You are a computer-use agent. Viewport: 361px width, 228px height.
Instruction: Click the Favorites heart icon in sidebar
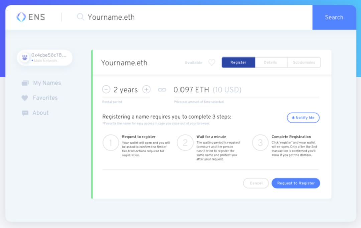coord(25,98)
